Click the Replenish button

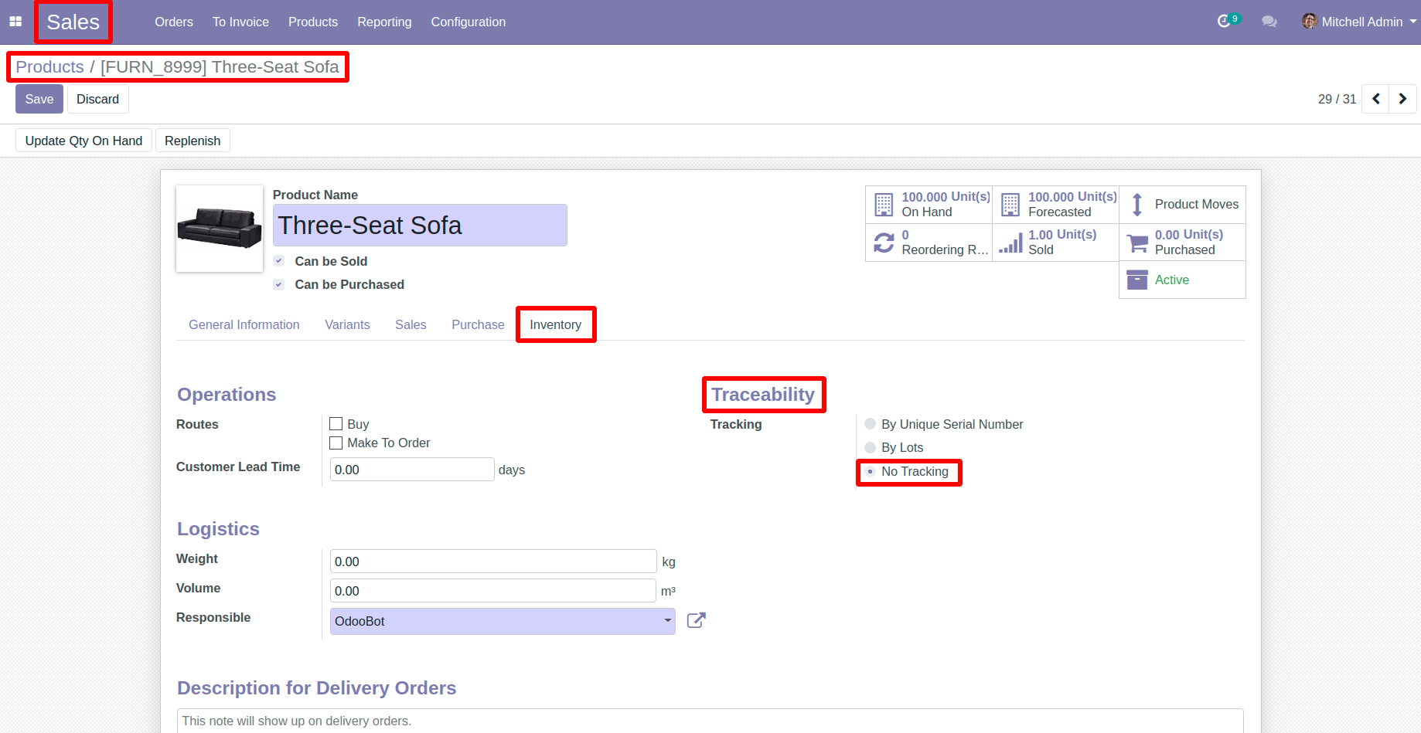click(193, 141)
